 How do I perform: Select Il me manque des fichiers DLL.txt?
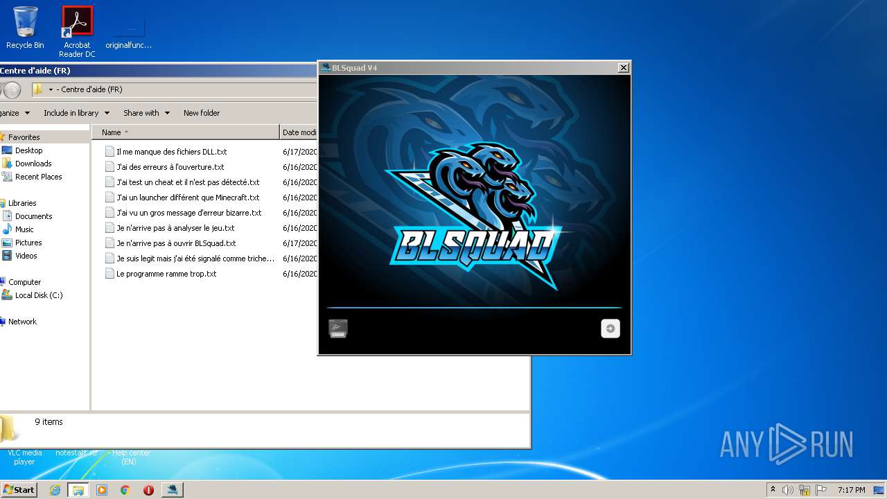coord(171,152)
